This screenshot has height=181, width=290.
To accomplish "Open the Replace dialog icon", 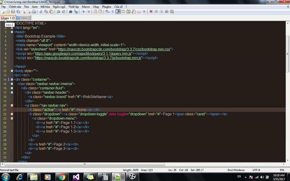I will click(x=76, y=12).
